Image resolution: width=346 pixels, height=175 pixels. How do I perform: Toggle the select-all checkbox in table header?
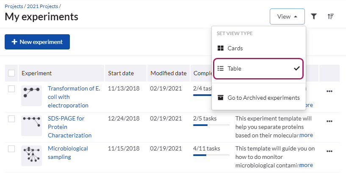[11, 73]
